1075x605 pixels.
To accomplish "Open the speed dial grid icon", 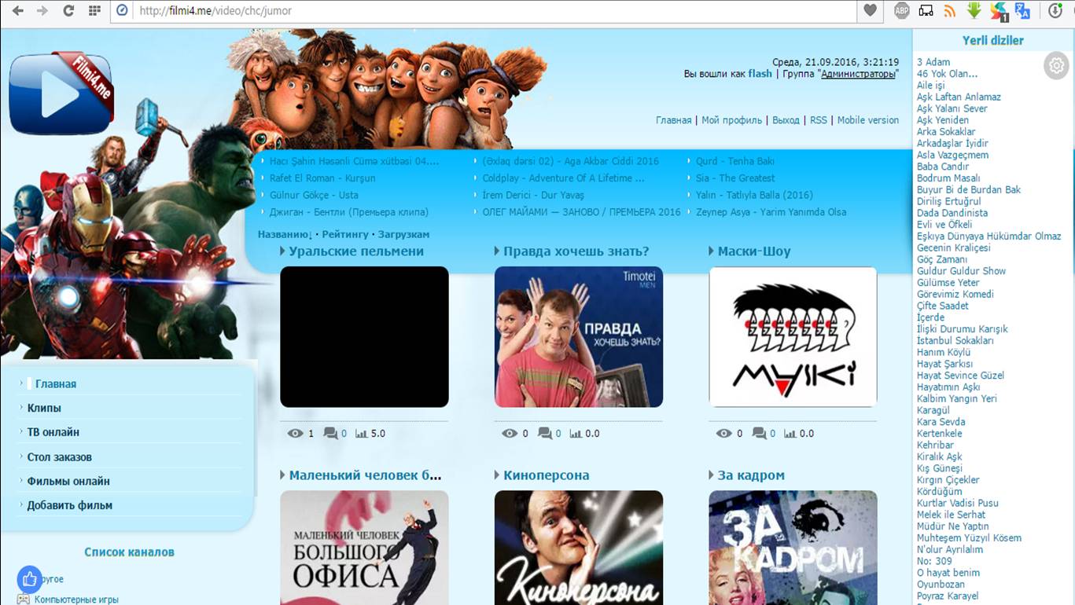I will (94, 11).
